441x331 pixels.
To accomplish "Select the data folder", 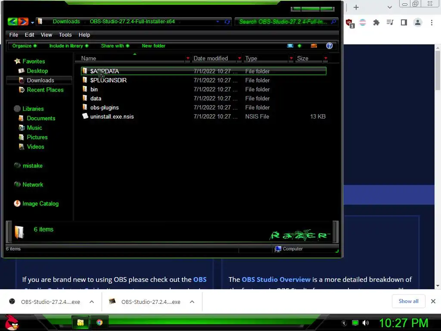I will click(204, 98).
